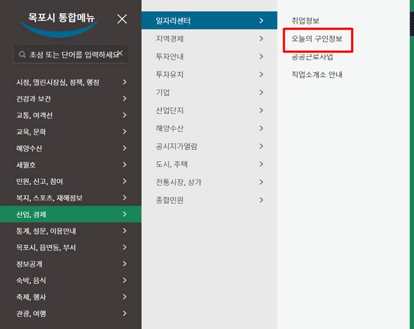Expand chevron next to 교통, 여객선

point(125,115)
